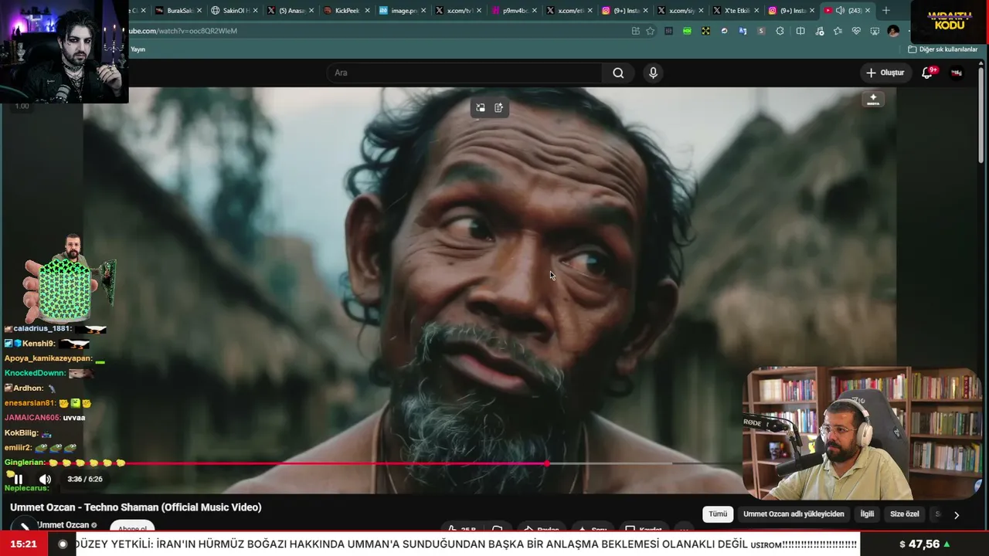Select the 'Size özel' filter chip
Viewport: 989px width, 556px height.
point(905,514)
